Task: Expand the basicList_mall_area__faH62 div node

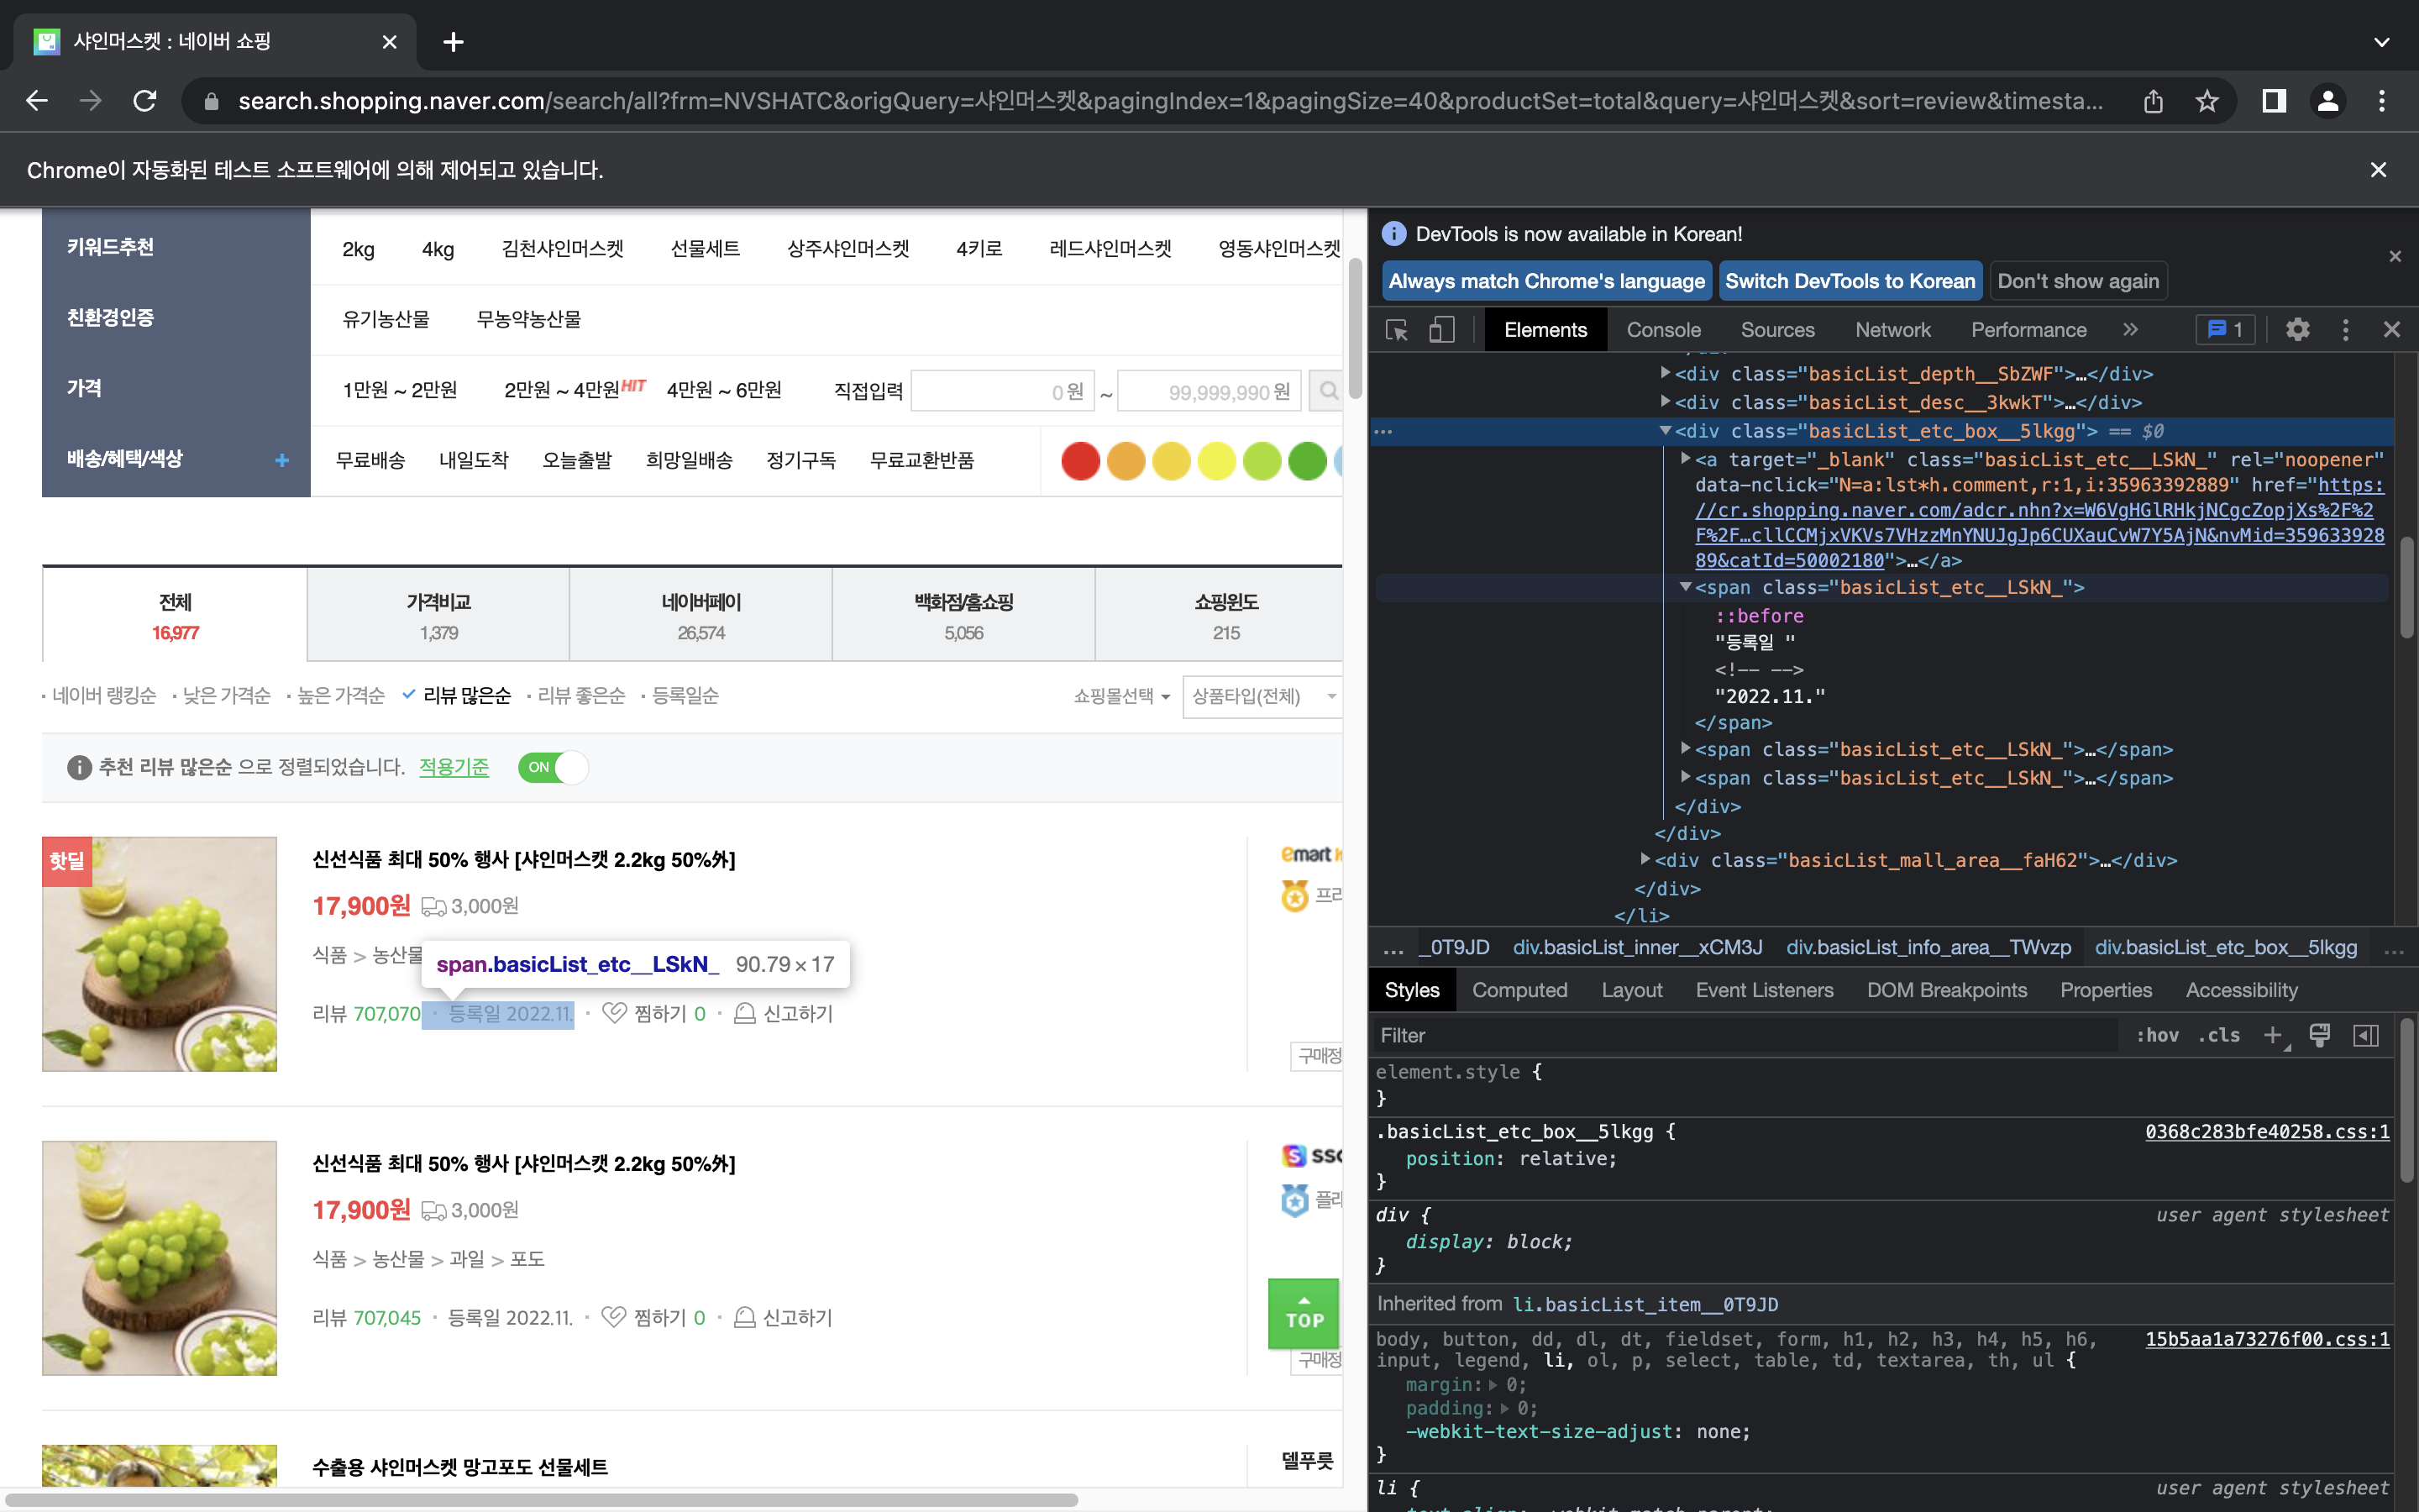Action: tap(1645, 859)
